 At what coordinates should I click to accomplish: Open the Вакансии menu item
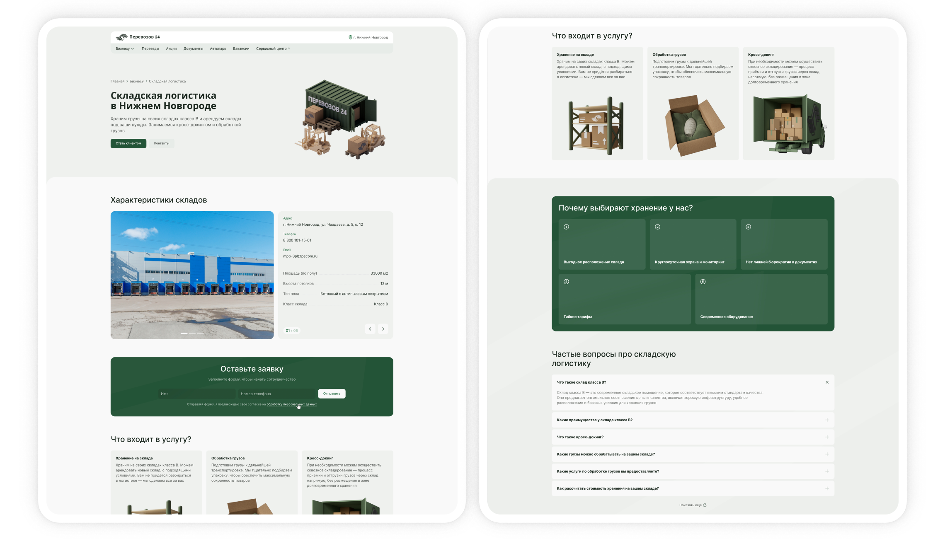point(241,49)
